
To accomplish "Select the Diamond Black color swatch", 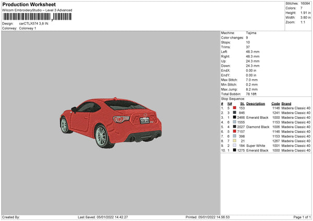I will (234, 127).
